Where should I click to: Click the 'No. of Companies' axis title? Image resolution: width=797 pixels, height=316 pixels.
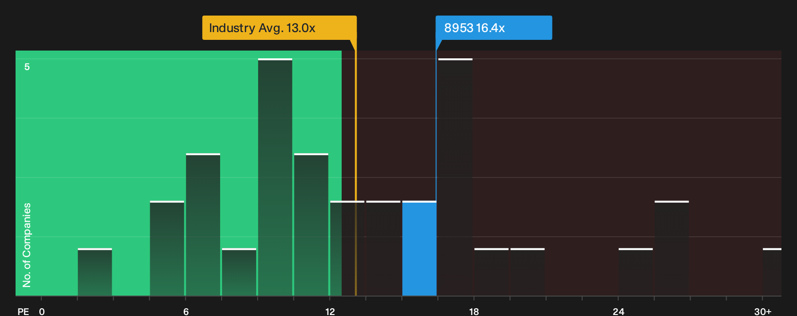tap(27, 245)
